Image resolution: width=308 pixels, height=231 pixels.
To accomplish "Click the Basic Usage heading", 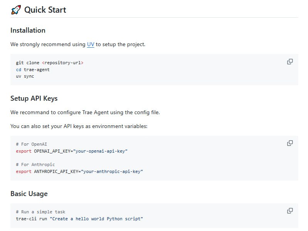I will pyautogui.click(x=29, y=193).
